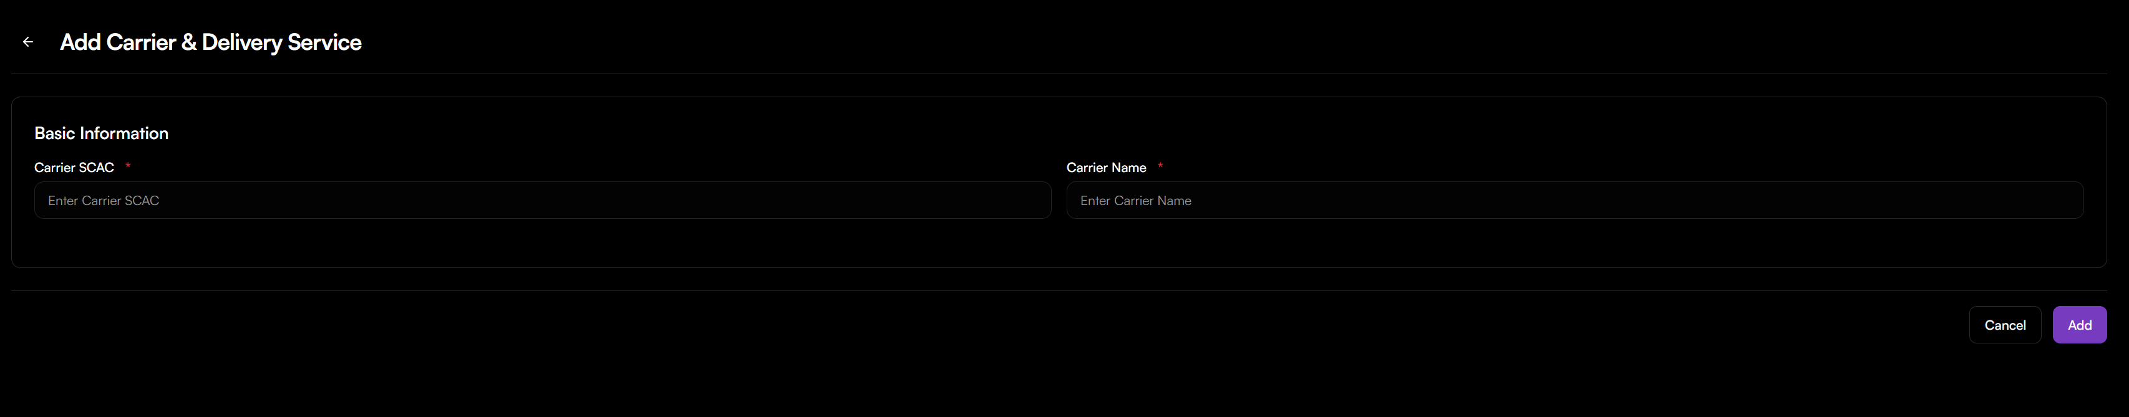Click the purple Add button
This screenshot has width=2129, height=417.
[x=2080, y=325]
